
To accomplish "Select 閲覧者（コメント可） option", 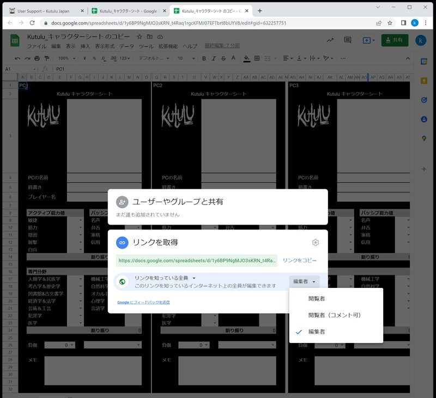I will (336, 315).
